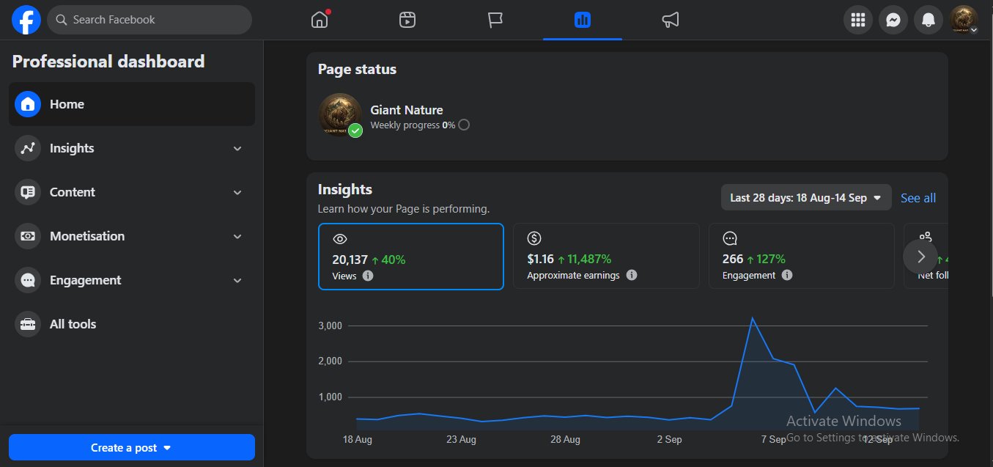Expand the Insights sidebar section chevron
Screen dimensions: 993x467
tap(237, 148)
